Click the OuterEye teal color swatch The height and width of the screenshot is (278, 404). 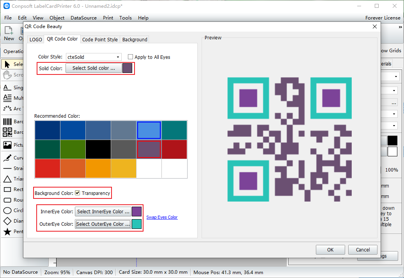(137, 224)
